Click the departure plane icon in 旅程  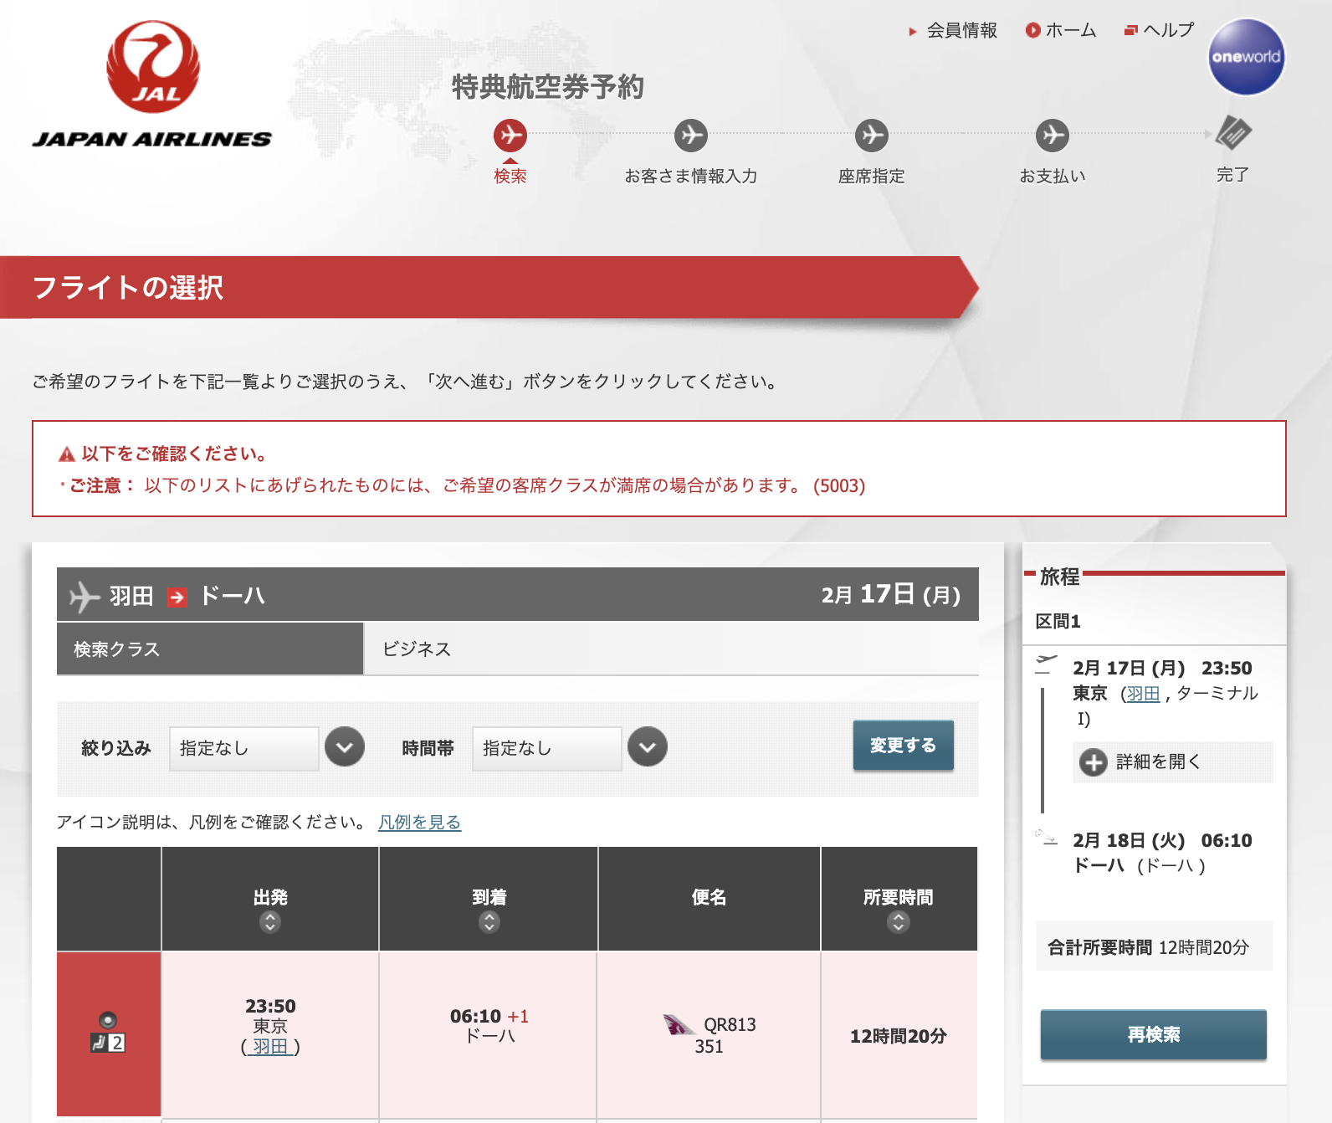tap(1046, 664)
